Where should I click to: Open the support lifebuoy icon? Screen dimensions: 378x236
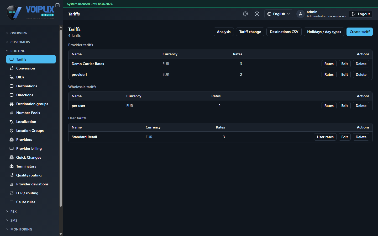click(257, 14)
